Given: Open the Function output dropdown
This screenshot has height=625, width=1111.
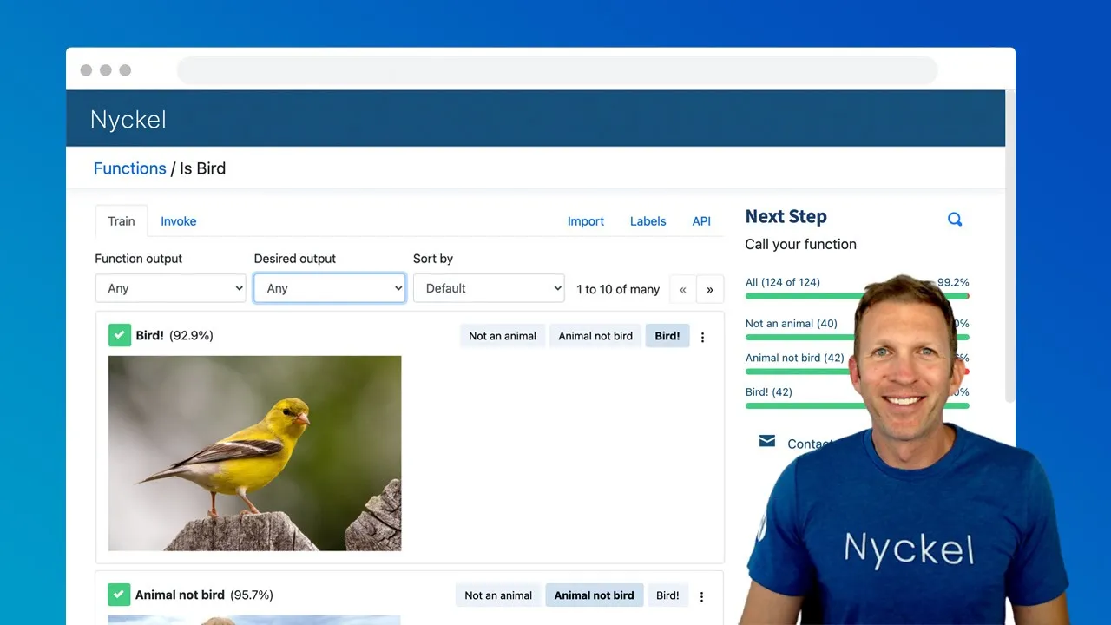Looking at the screenshot, I should pos(170,288).
